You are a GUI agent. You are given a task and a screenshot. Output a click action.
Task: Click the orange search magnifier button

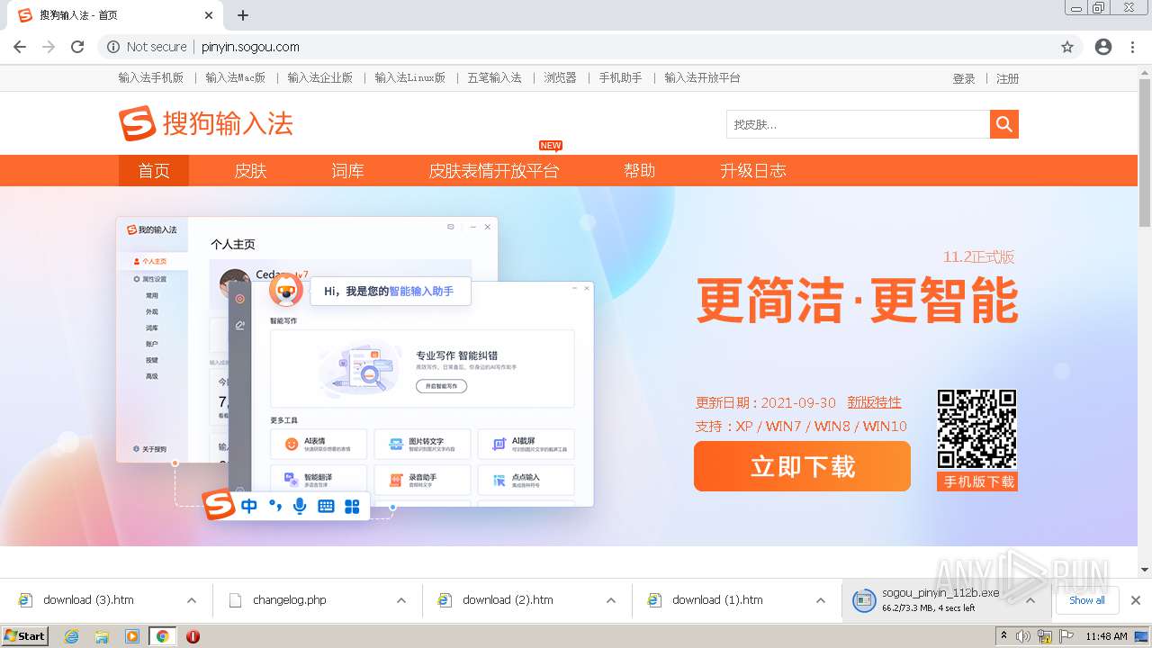(1004, 124)
